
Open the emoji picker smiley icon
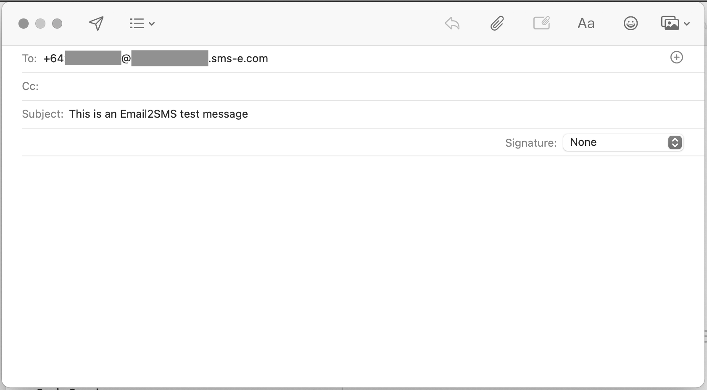pos(630,24)
